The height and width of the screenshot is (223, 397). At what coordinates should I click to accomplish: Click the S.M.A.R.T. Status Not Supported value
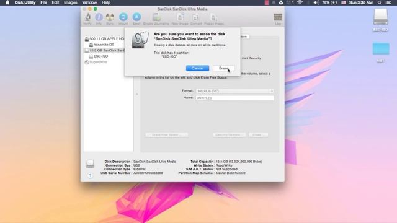(226, 169)
